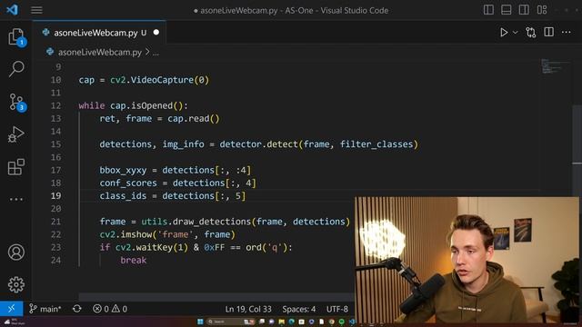Open the Explorer view in activity bar
Viewport: 582px width, 327px height.
click(x=16, y=37)
